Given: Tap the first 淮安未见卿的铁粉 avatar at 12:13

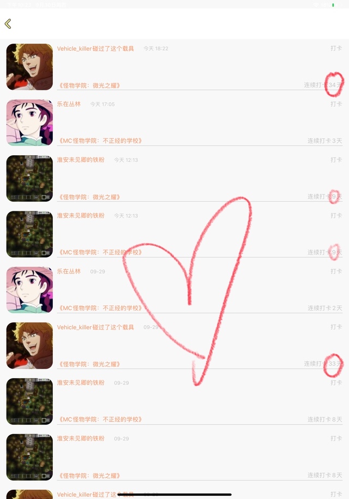Looking at the screenshot, I should (x=29, y=178).
